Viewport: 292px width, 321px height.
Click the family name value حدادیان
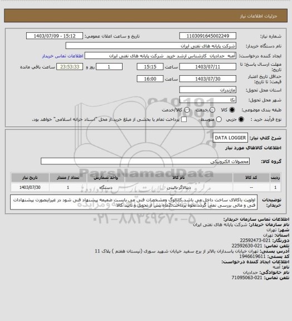(250, 273)
